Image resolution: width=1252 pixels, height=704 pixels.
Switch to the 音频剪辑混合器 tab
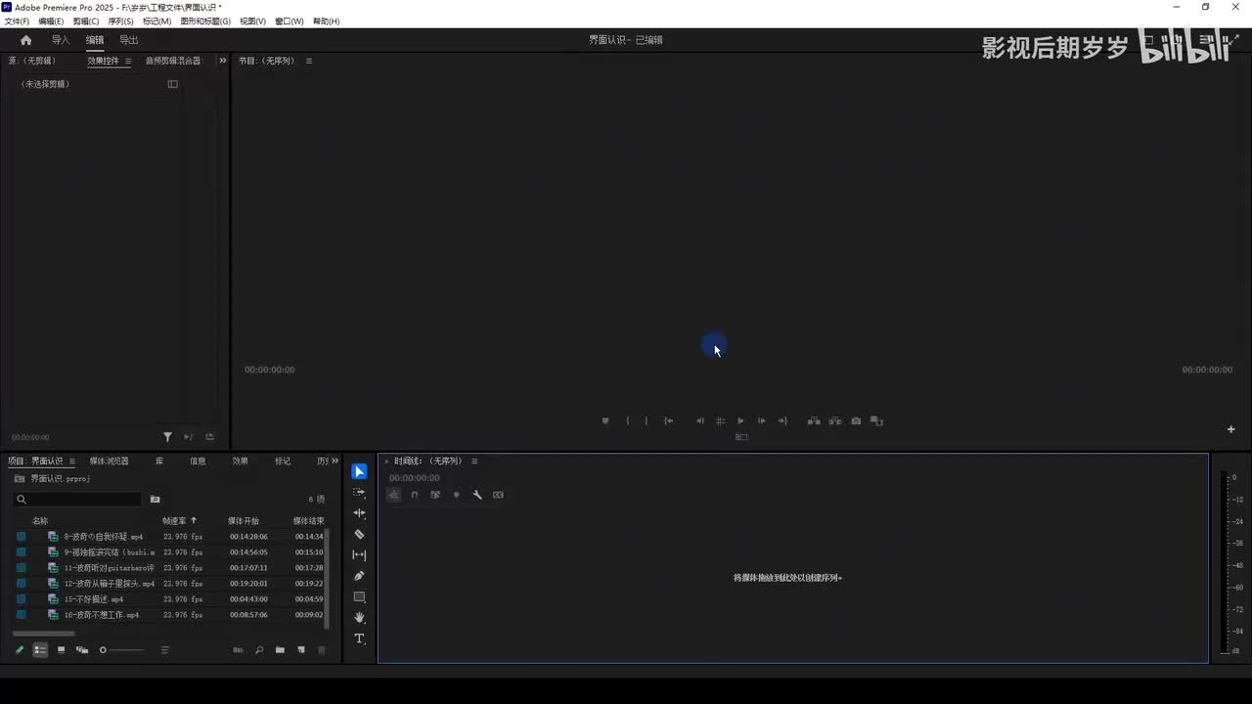173,61
